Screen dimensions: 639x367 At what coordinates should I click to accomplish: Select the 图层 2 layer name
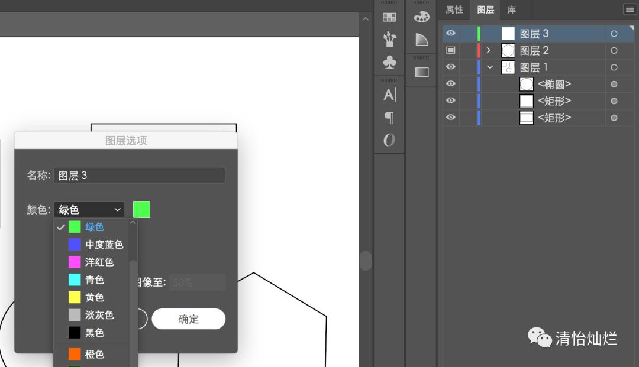[x=534, y=50]
